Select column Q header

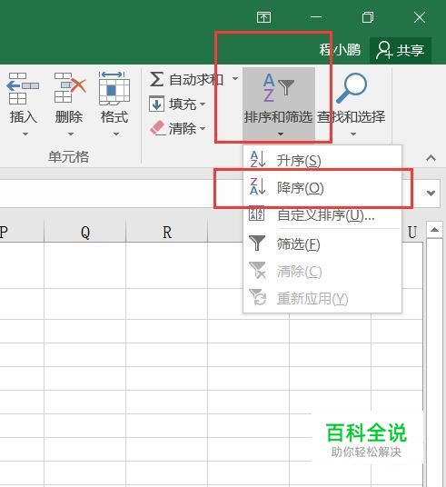pyautogui.click(x=85, y=232)
